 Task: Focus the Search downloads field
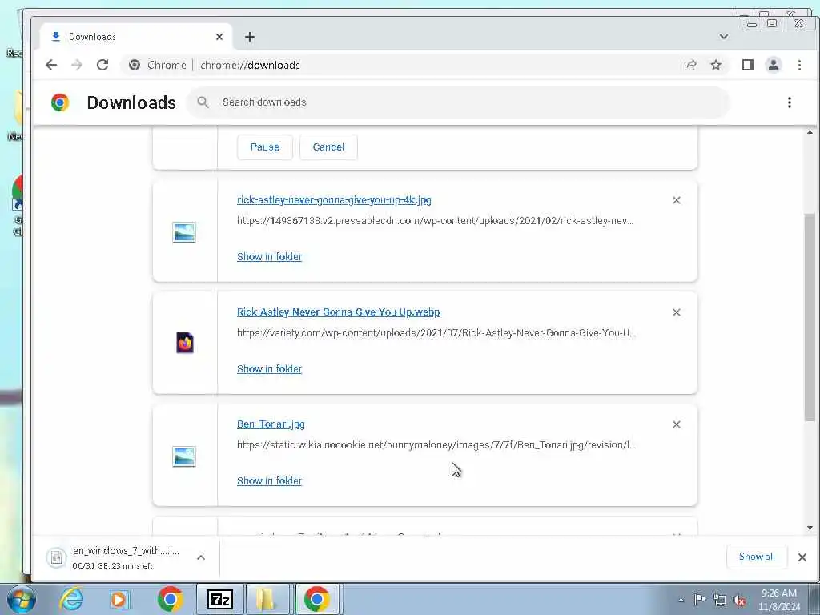pos(458,102)
